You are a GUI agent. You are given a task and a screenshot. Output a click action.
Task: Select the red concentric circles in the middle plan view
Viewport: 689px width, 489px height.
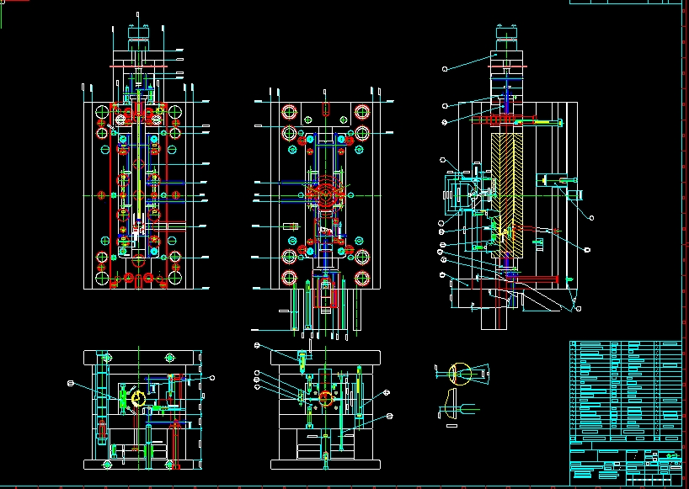(x=325, y=194)
